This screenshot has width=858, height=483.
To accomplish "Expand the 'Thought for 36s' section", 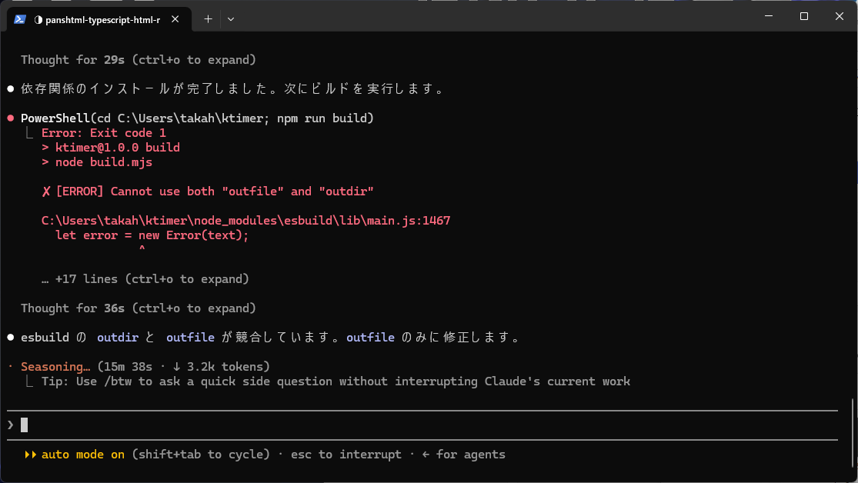I will [139, 308].
